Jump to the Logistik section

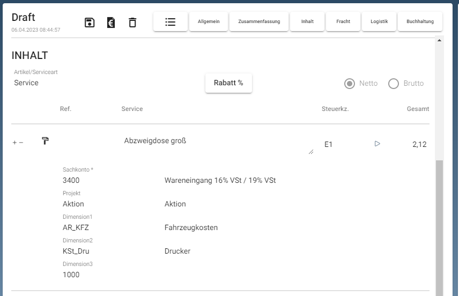tap(379, 21)
